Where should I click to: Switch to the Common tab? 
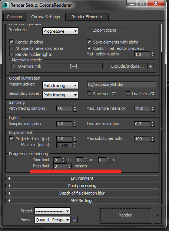[x=14, y=17]
